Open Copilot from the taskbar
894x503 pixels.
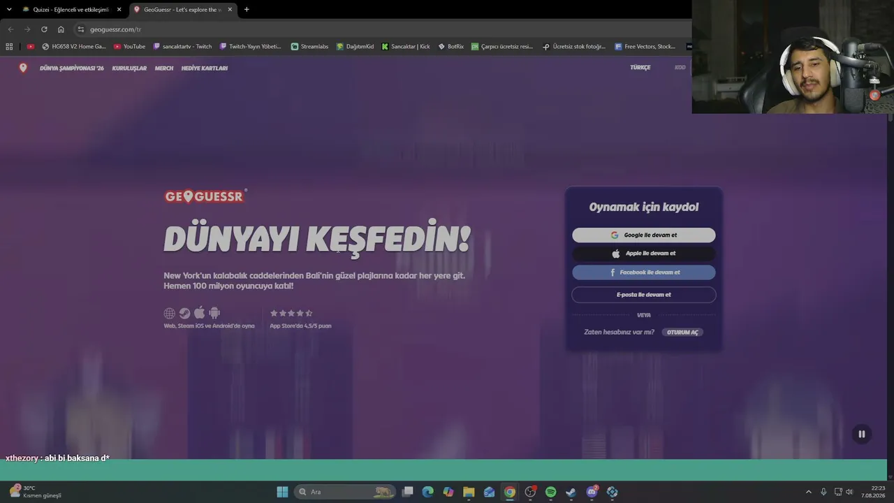click(x=448, y=492)
